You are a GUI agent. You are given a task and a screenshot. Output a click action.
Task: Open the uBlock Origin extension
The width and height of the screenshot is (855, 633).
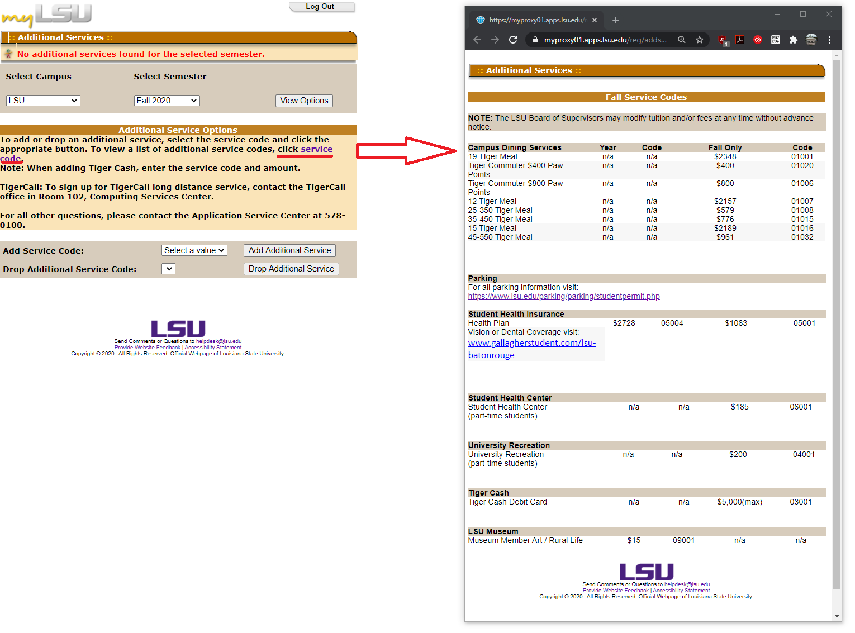coord(723,40)
